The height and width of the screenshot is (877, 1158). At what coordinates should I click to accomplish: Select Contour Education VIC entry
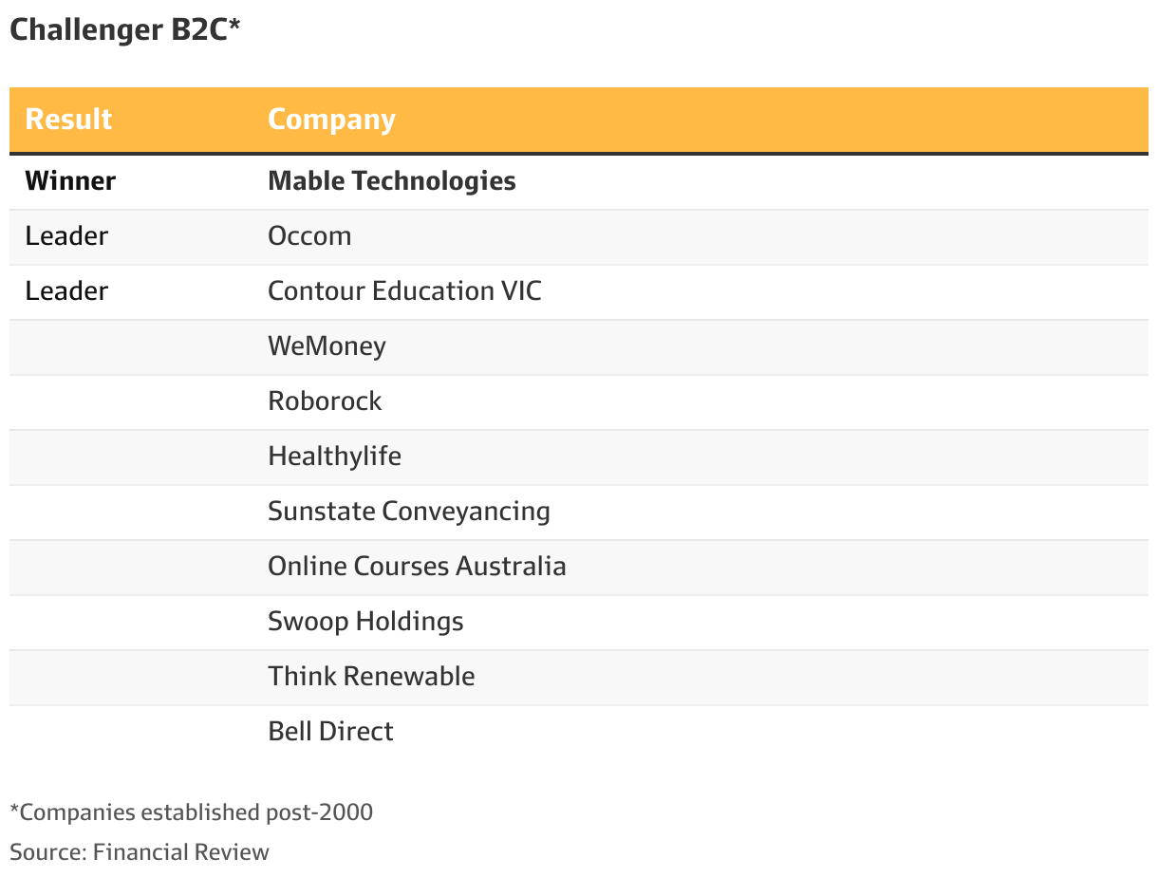tap(404, 291)
